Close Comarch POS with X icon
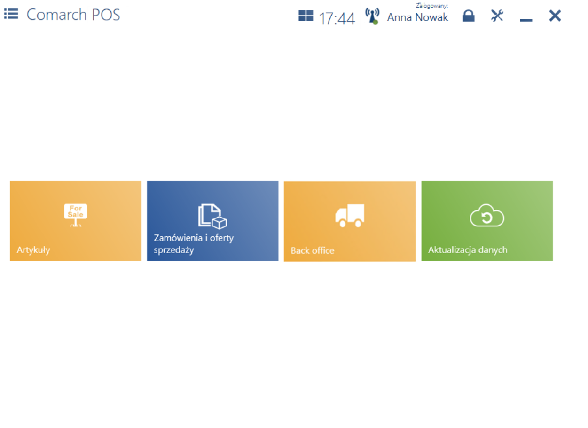The width and height of the screenshot is (588, 428). point(555,16)
